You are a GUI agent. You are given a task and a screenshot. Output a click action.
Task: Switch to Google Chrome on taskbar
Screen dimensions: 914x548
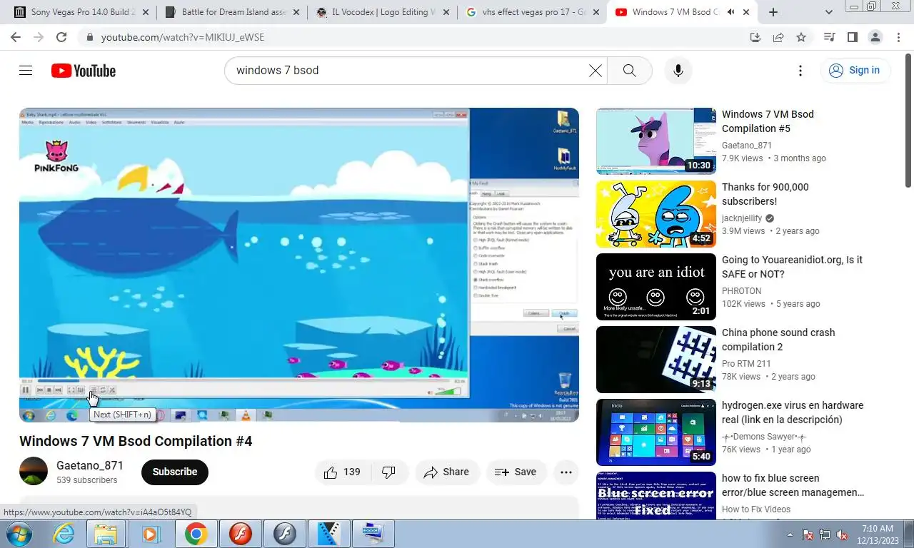coord(196,534)
